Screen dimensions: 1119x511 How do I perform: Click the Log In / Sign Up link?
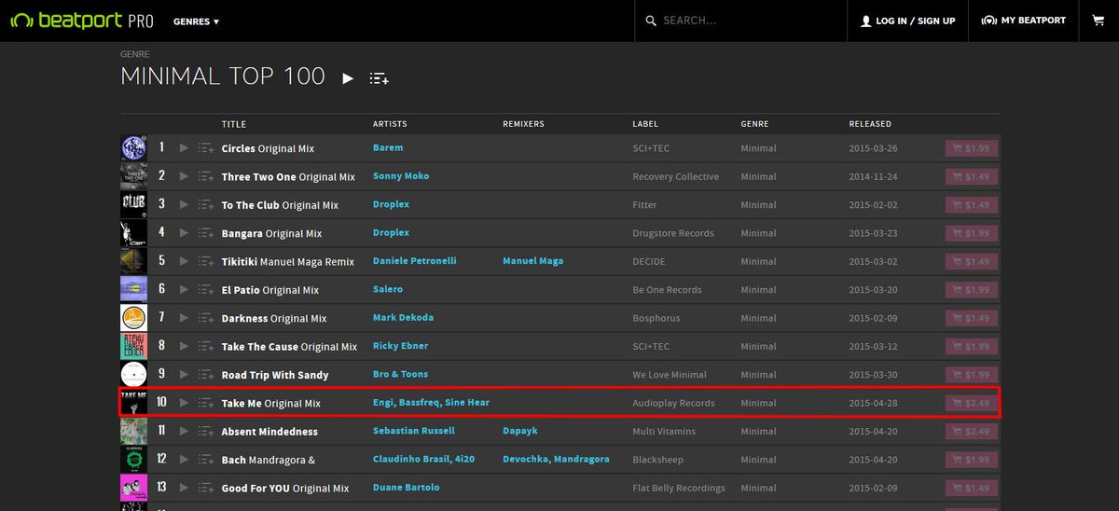pyautogui.click(x=907, y=21)
